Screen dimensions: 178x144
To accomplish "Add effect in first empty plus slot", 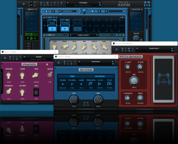I will click(x=90, y=26).
